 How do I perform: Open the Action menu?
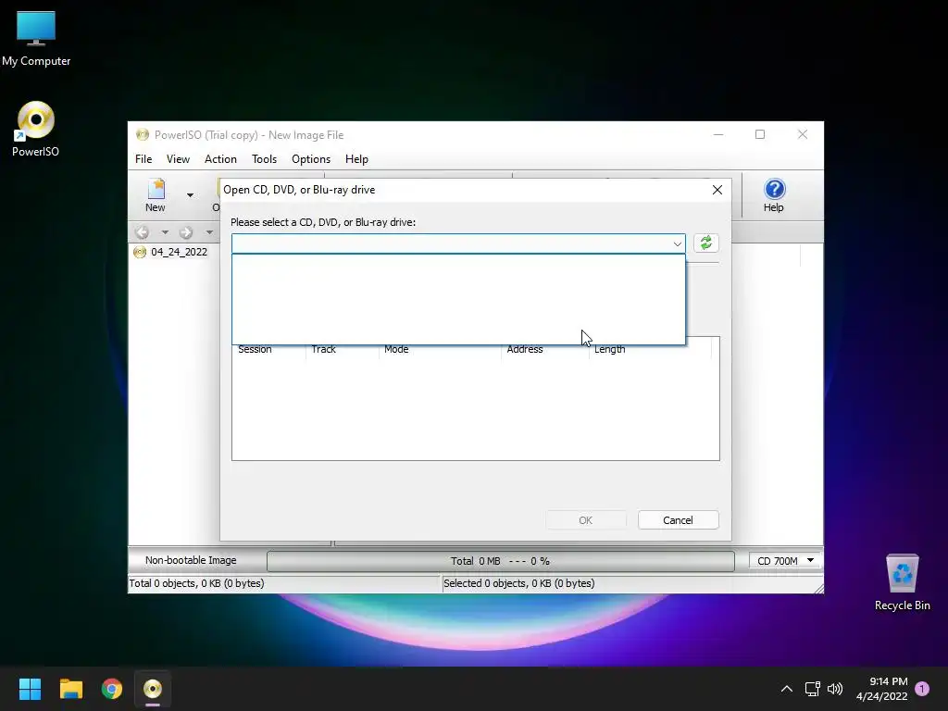point(220,159)
